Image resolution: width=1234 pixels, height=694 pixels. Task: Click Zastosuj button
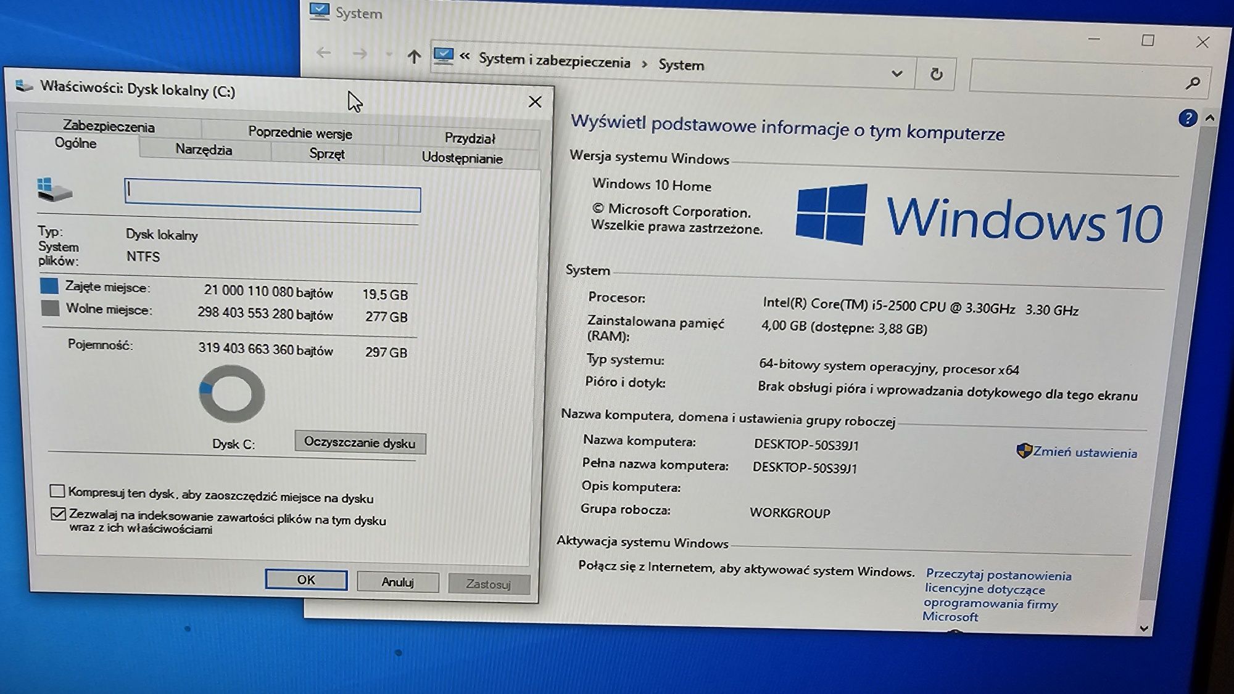click(x=488, y=584)
